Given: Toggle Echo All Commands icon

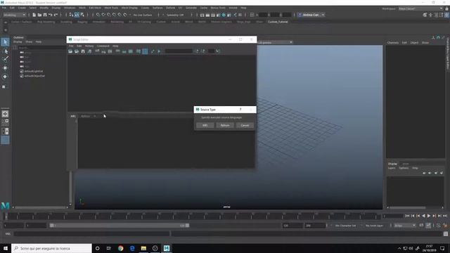Looking at the screenshot, I should 139,51.
